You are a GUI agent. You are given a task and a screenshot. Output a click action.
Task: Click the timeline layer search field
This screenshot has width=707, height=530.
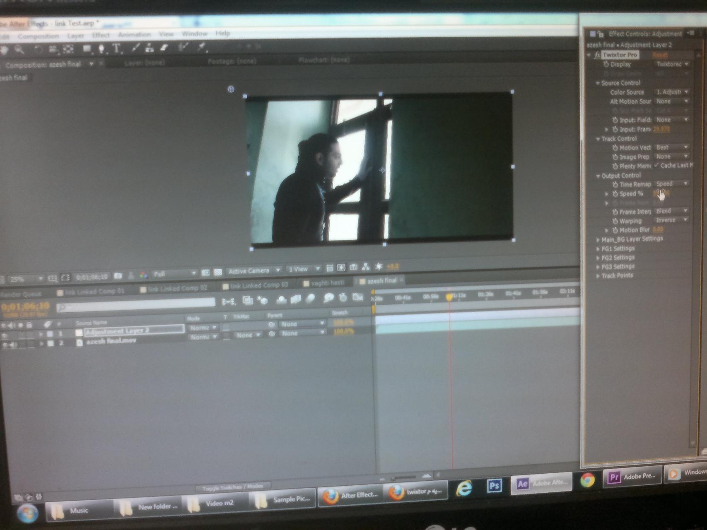pyautogui.click(x=136, y=304)
